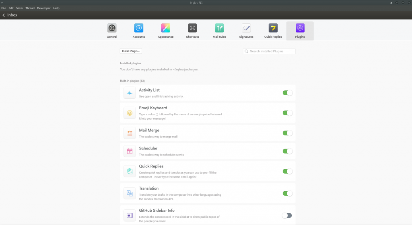Click 'The easiest way to schedule events' text

pyautogui.click(x=161, y=155)
